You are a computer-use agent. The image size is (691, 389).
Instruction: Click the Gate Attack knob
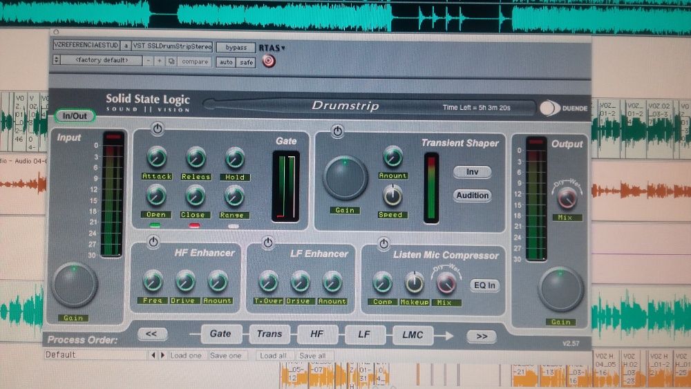tap(156, 158)
